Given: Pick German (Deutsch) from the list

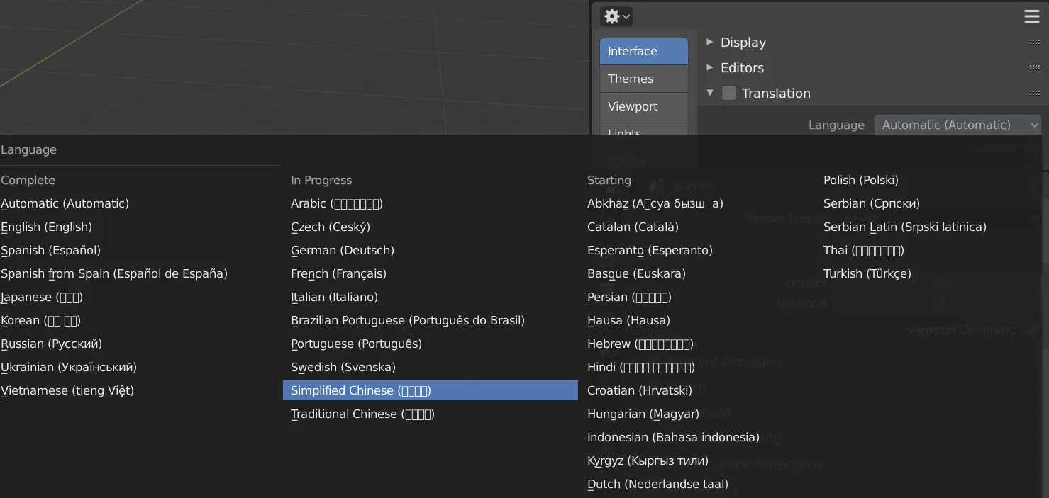Looking at the screenshot, I should [x=343, y=250].
